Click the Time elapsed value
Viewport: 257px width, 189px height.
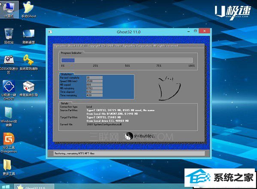[x=94, y=92]
